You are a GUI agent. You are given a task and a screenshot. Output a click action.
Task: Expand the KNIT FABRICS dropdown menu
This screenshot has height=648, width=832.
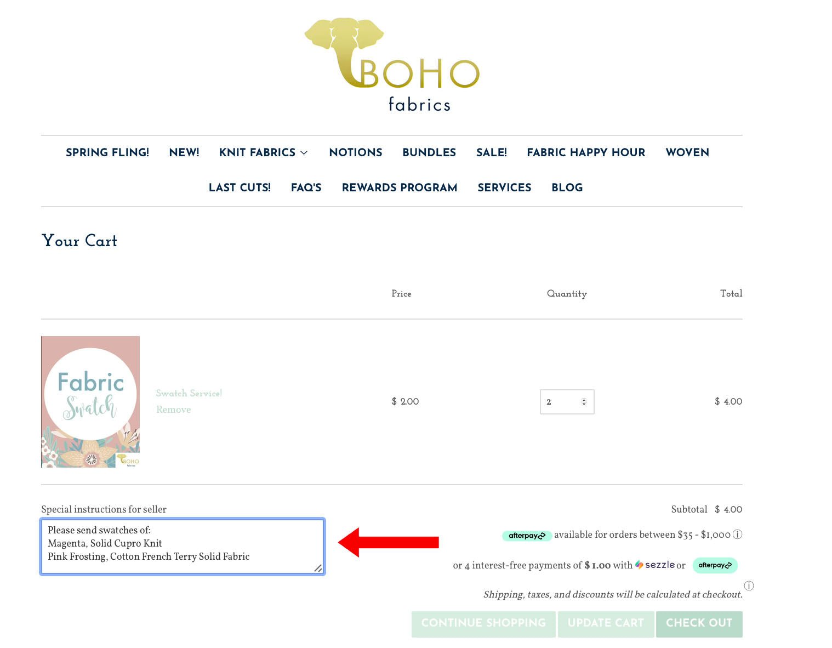[263, 153]
